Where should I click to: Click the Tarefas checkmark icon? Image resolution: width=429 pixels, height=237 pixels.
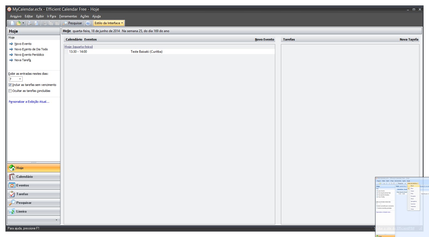coord(12,194)
